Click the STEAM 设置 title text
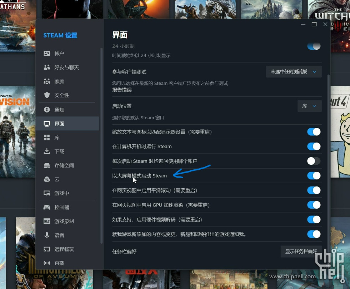This screenshot has width=350, height=289. click(60, 35)
